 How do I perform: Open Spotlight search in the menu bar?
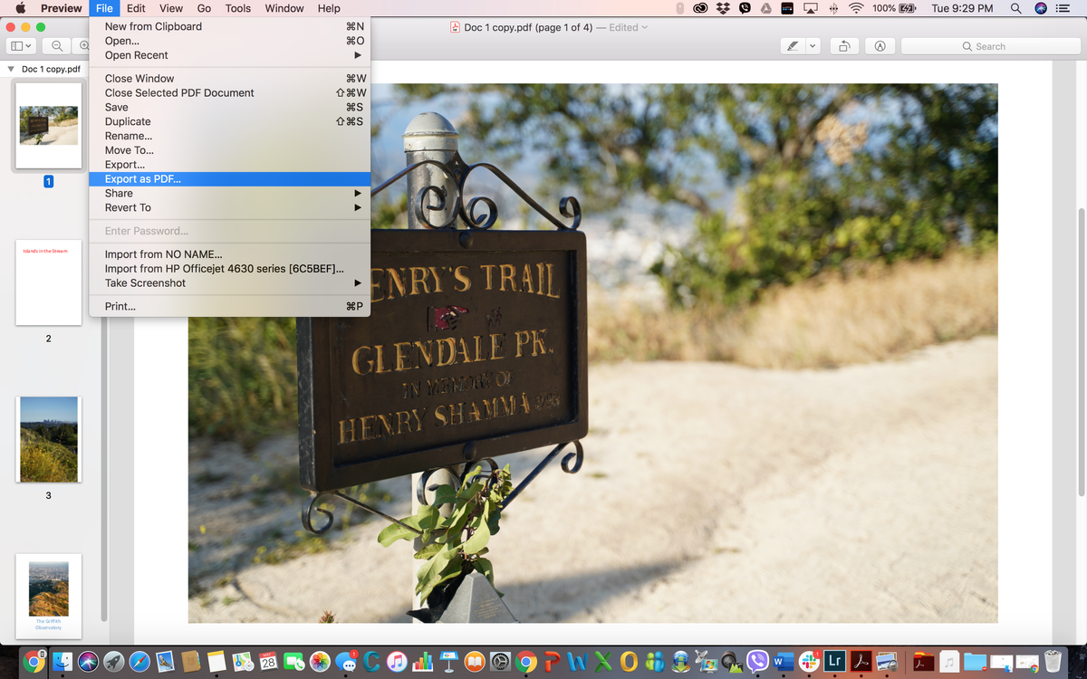pos(1016,8)
